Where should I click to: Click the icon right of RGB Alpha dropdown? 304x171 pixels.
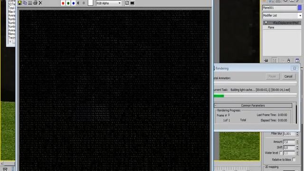pos(127,3)
